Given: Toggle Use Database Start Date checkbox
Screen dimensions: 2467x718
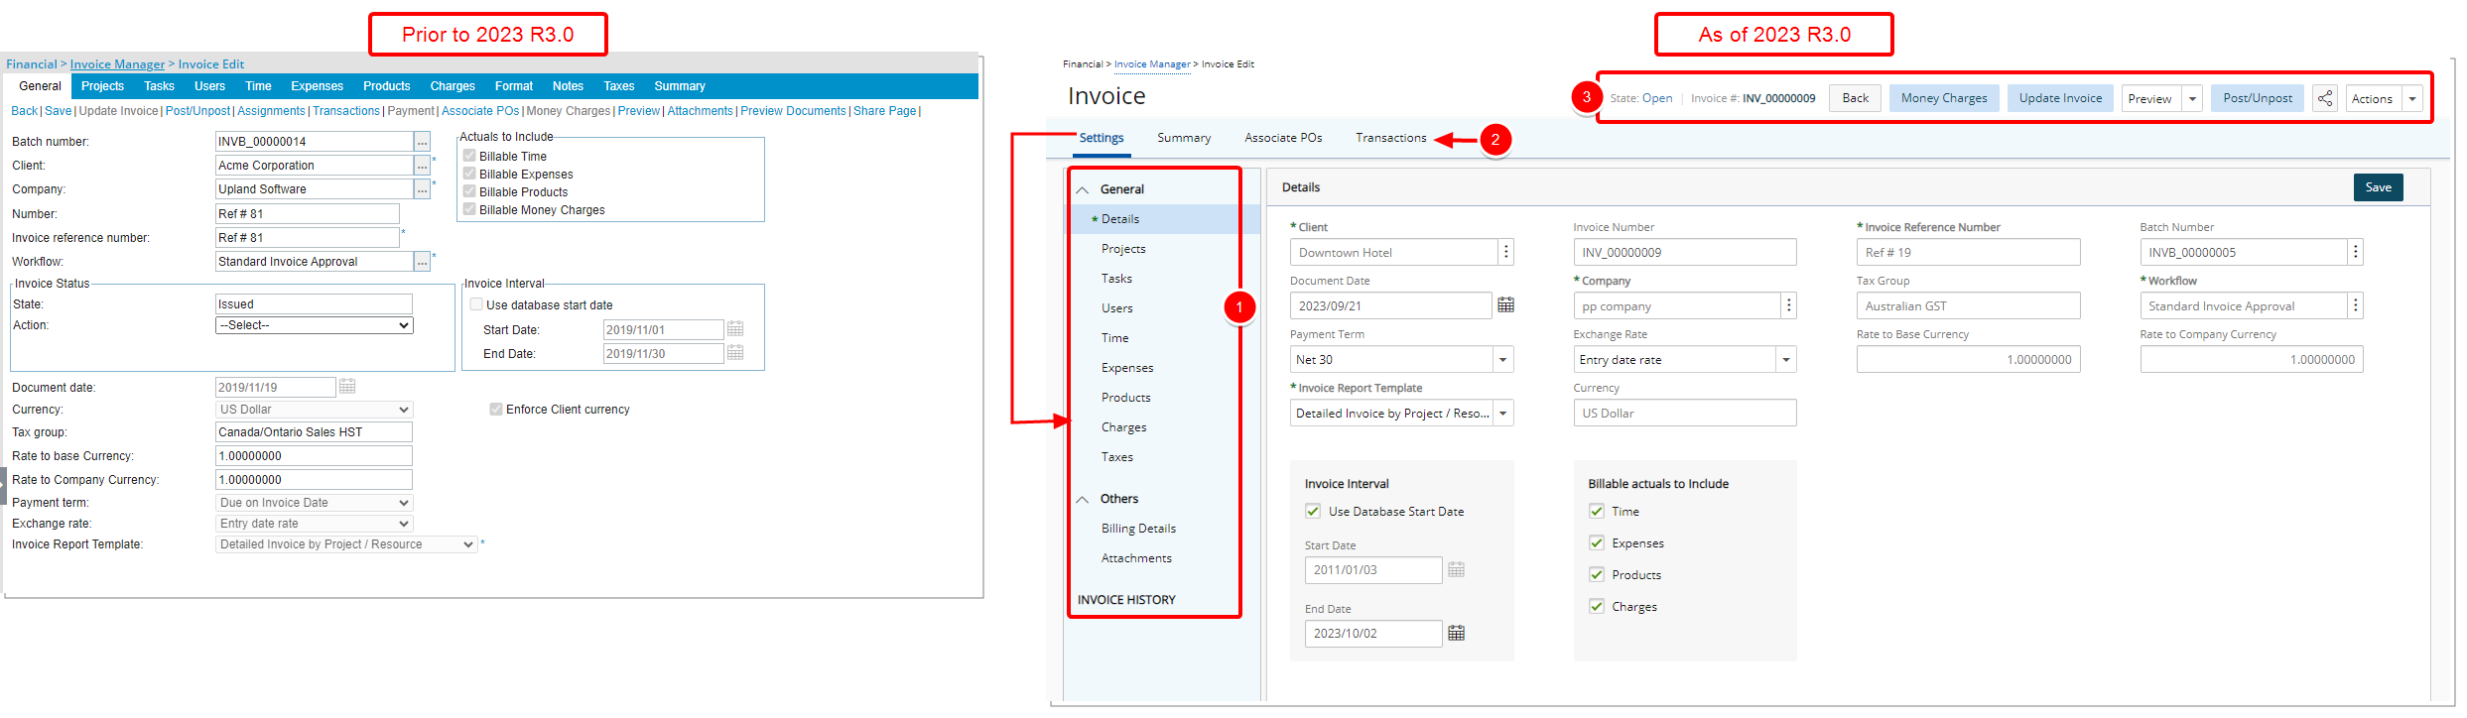Looking at the screenshot, I should pyautogui.click(x=1313, y=512).
